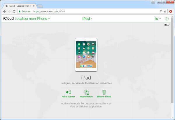175x120 pixels.
Task: Open the iCloud help question mark
Action: 167,19
